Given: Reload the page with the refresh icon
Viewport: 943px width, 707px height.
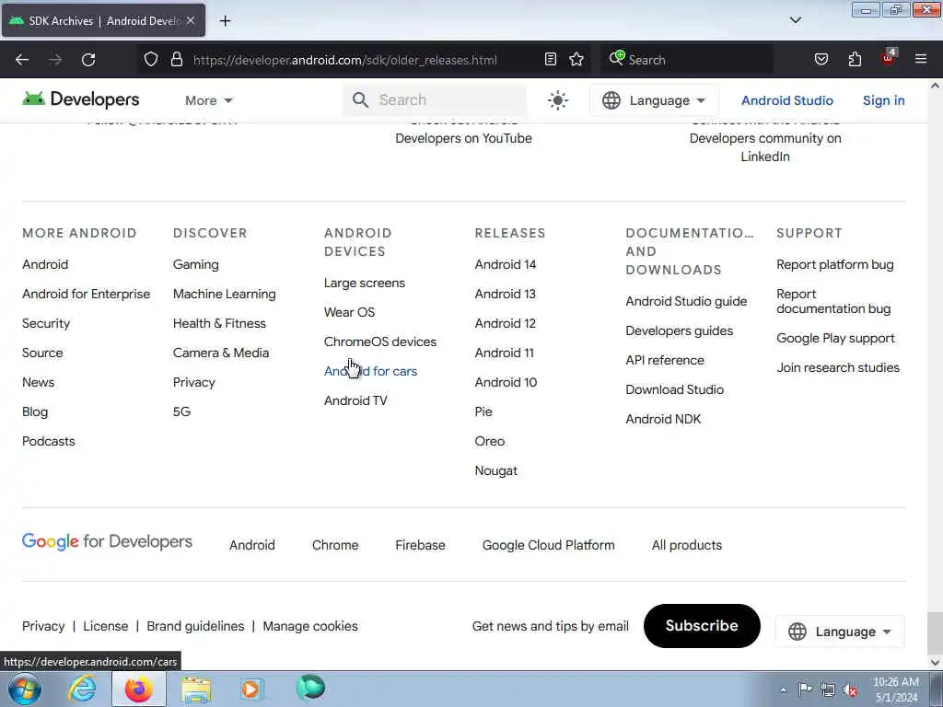Looking at the screenshot, I should point(88,60).
